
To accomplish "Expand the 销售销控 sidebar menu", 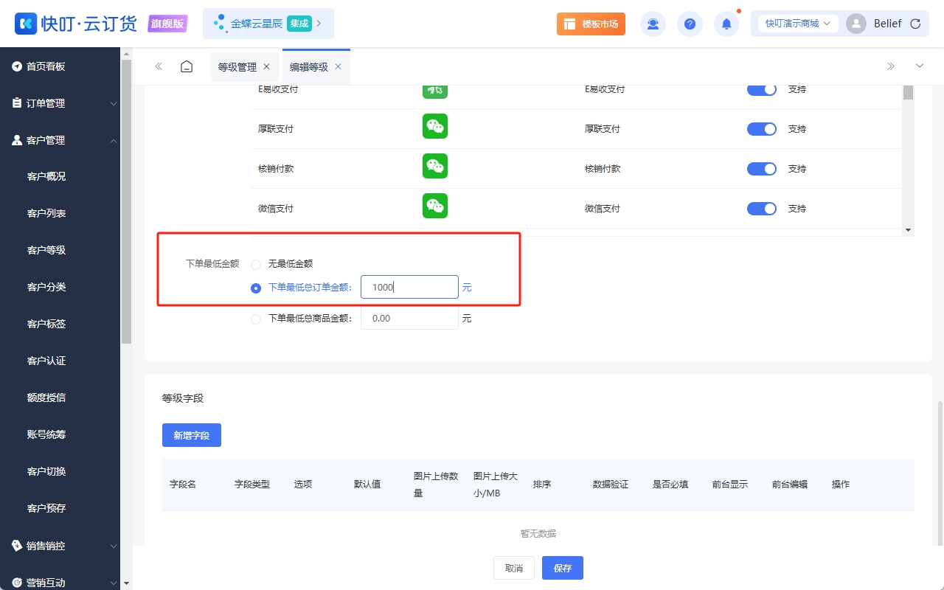I will point(60,546).
